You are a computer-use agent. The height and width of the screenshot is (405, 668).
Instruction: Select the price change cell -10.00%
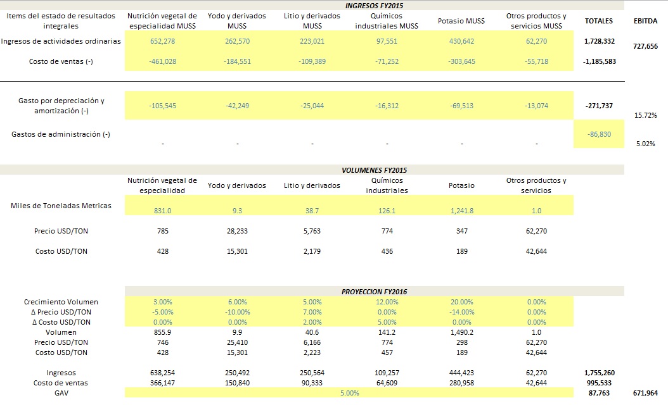(237, 312)
